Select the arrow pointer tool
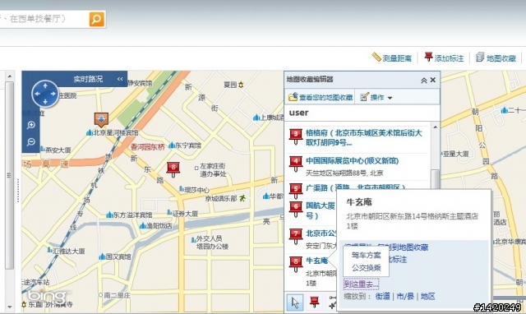Viewport: 526px width, 314px height. pos(294,302)
